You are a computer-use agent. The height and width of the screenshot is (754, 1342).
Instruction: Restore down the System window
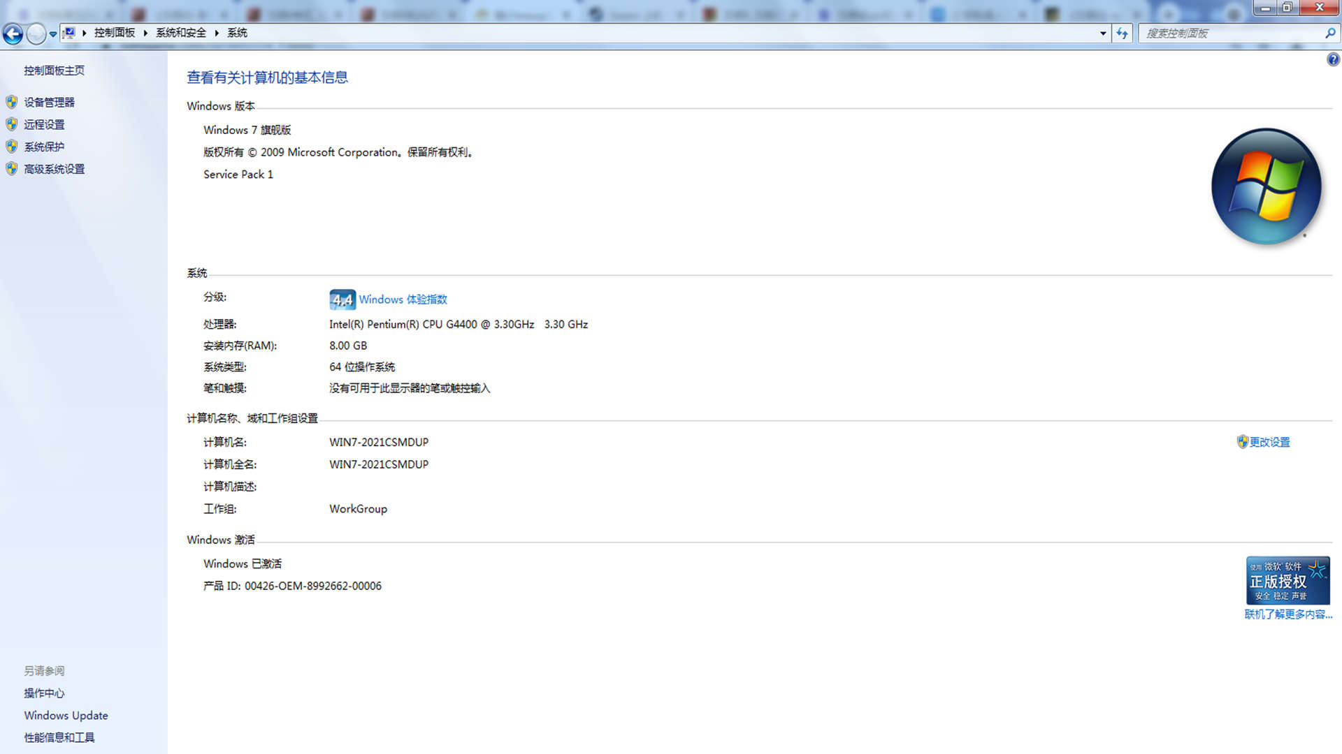pyautogui.click(x=1287, y=8)
